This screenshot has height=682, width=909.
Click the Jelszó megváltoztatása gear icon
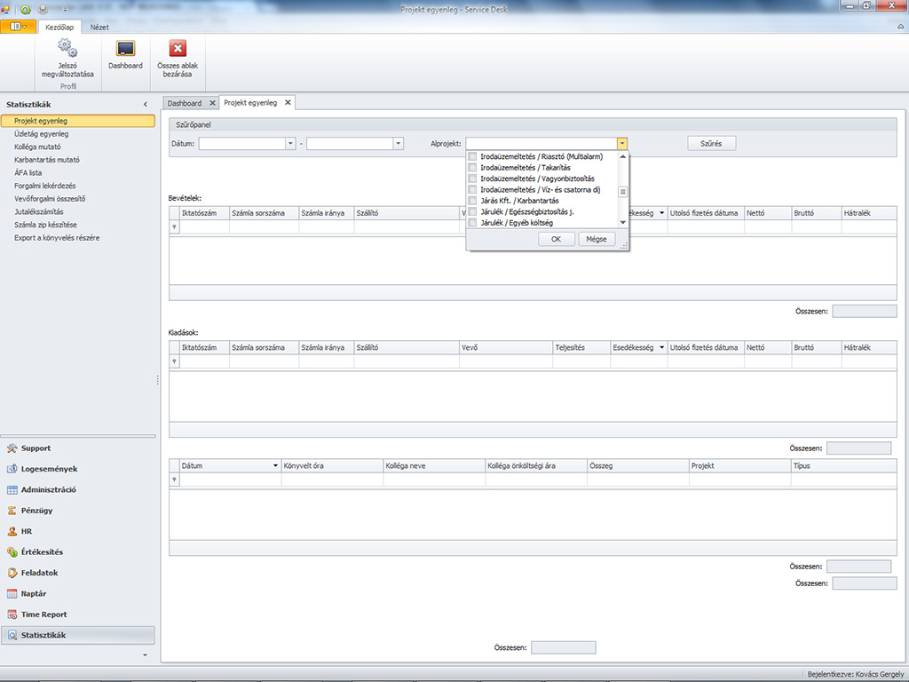pyautogui.click(x=67, y=48)
